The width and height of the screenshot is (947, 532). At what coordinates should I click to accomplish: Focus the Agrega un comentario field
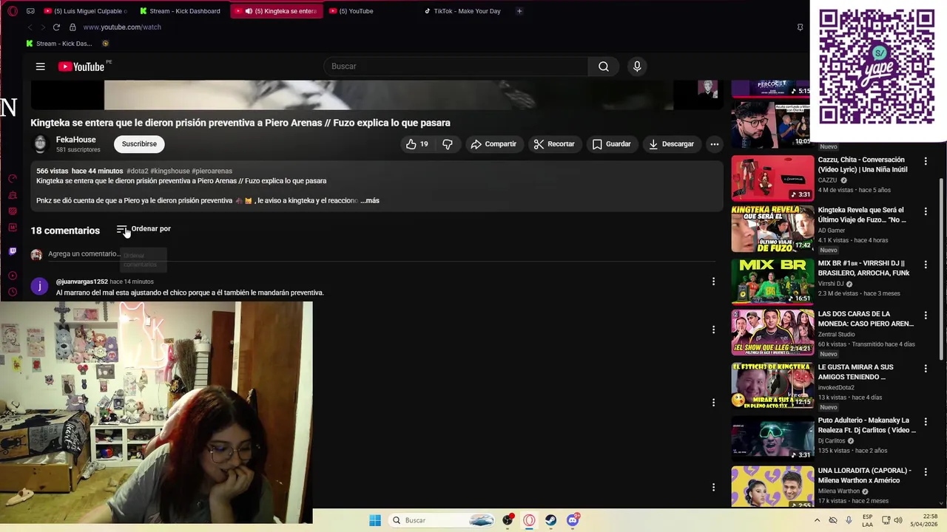(x=382, y=254)
